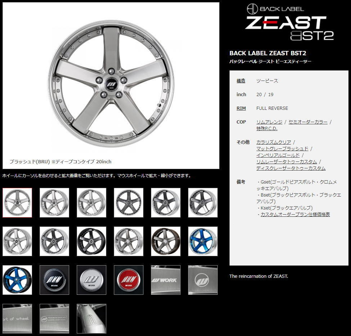Image resolution: width=351 pixels, height=336 pixels.
Task: Click the RIM spec label link
Action: (x=241, y=108)
